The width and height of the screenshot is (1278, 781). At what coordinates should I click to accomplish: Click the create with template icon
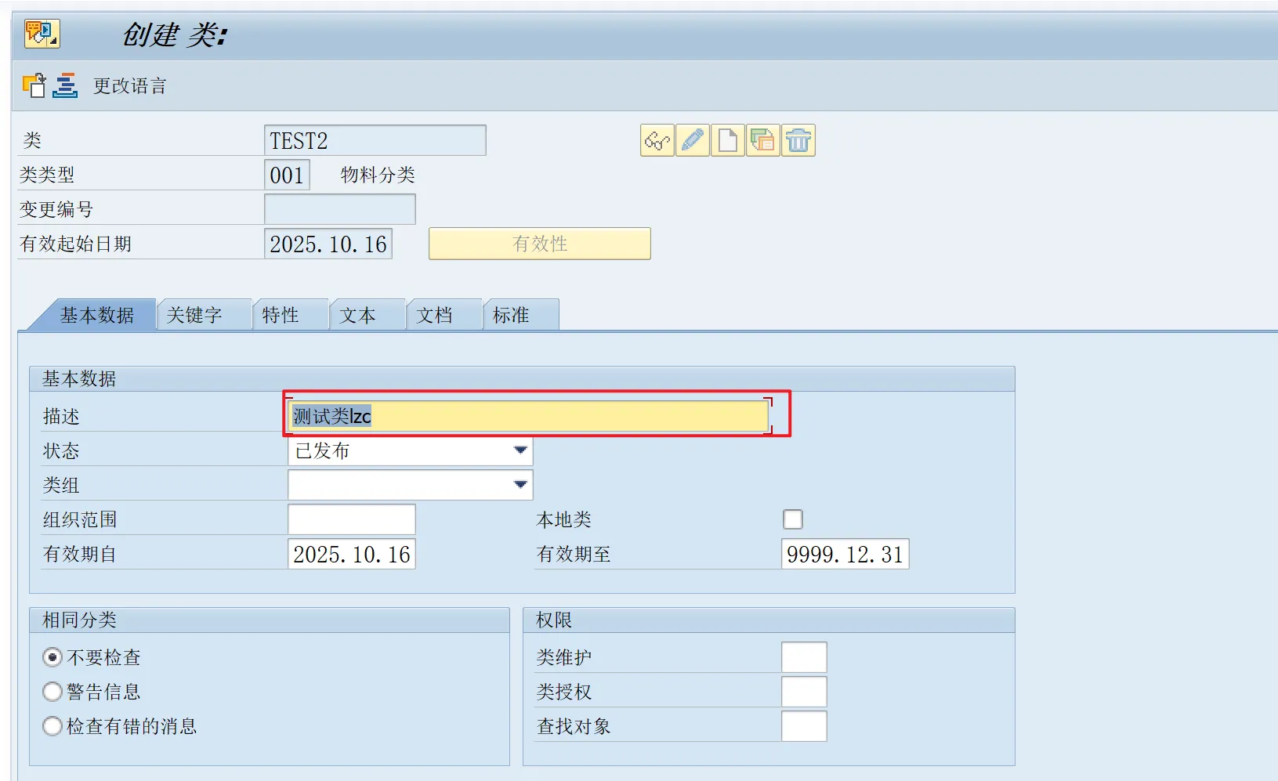[x=762, y=141]
